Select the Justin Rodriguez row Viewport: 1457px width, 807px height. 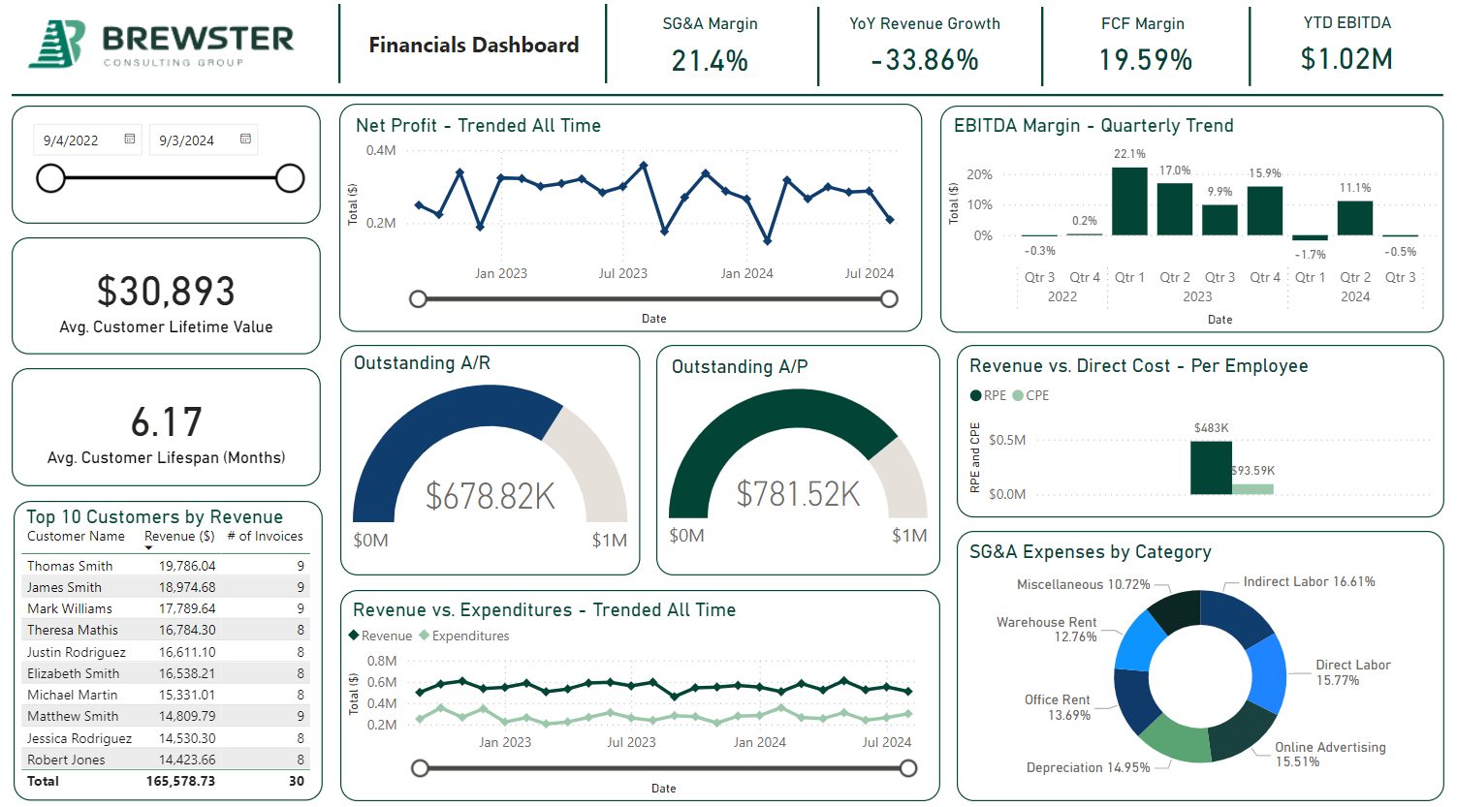click(x=165, y=652)
